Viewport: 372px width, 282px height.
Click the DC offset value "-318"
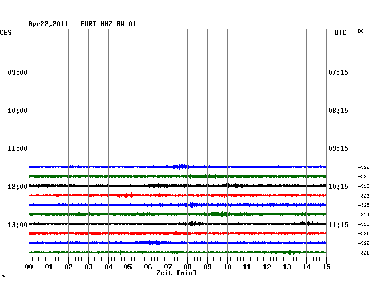click(x=363, y=186)
